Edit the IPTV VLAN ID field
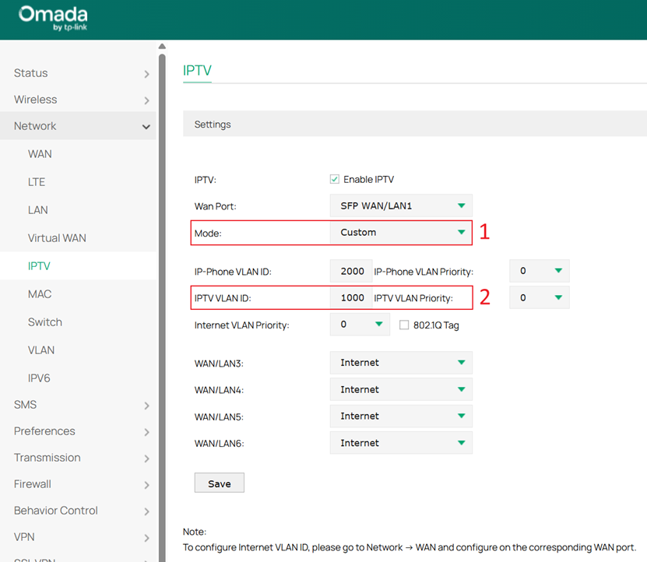Screen dimensions: 647x562 [x=350, y=297]
